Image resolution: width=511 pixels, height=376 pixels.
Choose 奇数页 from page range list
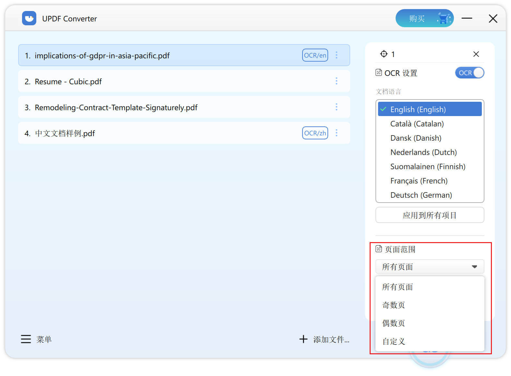click(394, 305)
